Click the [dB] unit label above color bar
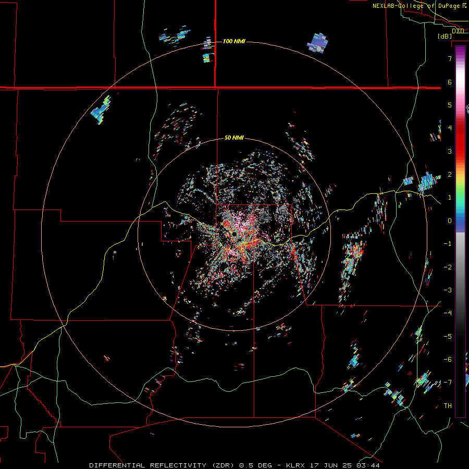 [x=445, y=36]
